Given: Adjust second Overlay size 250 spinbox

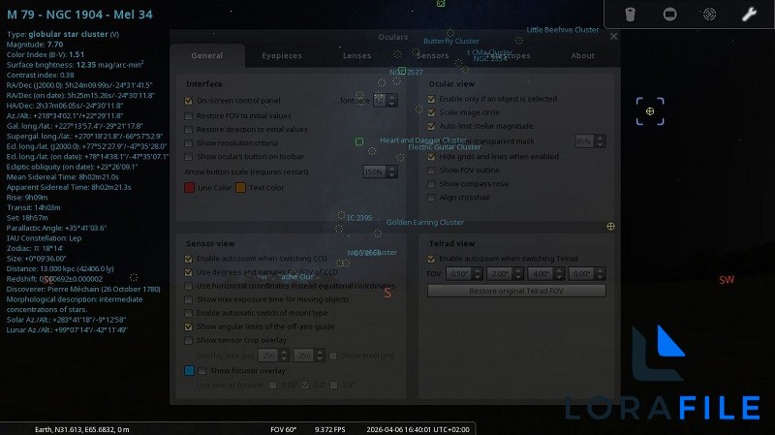Looking at the screenshot, I should tap(309, 355).
